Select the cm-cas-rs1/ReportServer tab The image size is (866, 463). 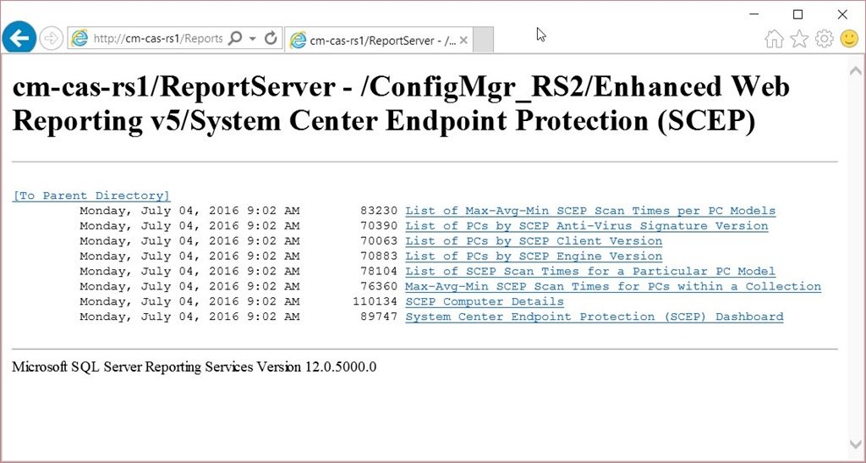[380, 40]
